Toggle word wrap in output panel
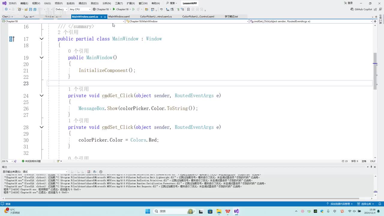The image size is (384, 216). point(95,172)
